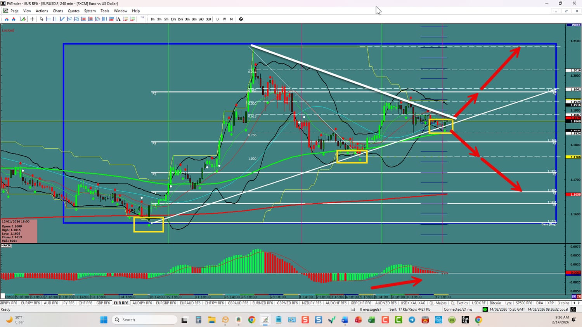582x327 pixels.
Task: Click the '0 message(s)' status text
Action: (370, 310)
